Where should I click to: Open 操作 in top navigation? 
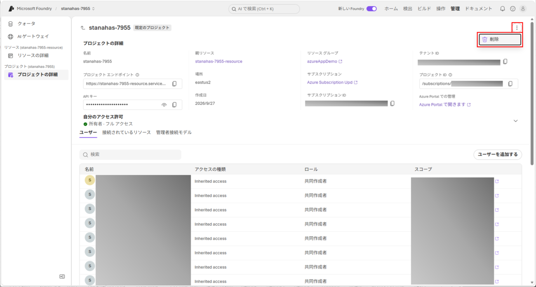click(x=441, y=9)
